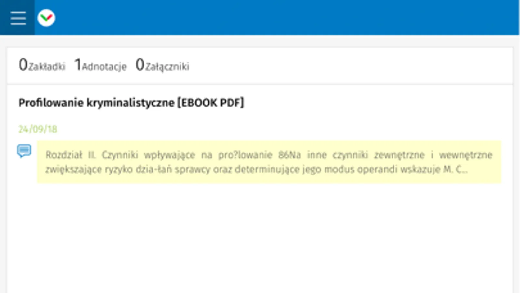Switch to the Załączniki tab
The image size is (520, 293).
tap(162, 64)
